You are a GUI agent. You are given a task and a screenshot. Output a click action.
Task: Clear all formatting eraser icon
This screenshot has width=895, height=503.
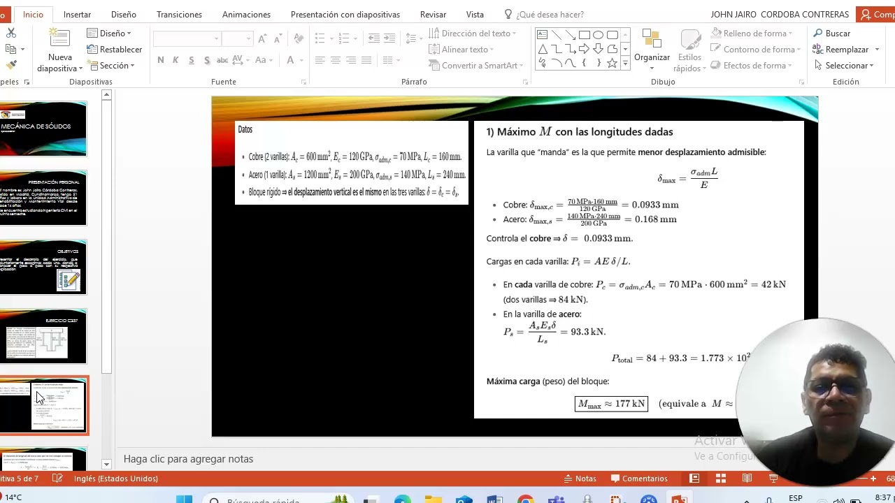click(x=299, y=39)
